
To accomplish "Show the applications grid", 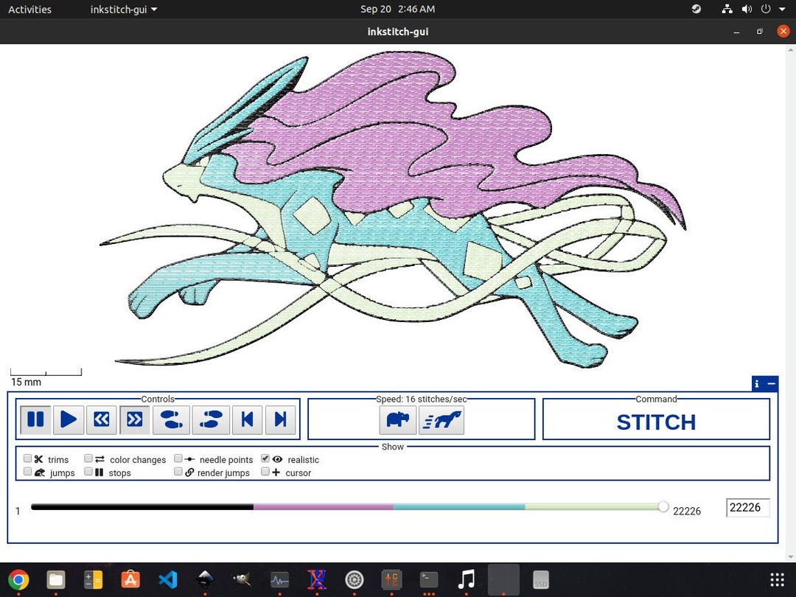I will coord(778,579).
